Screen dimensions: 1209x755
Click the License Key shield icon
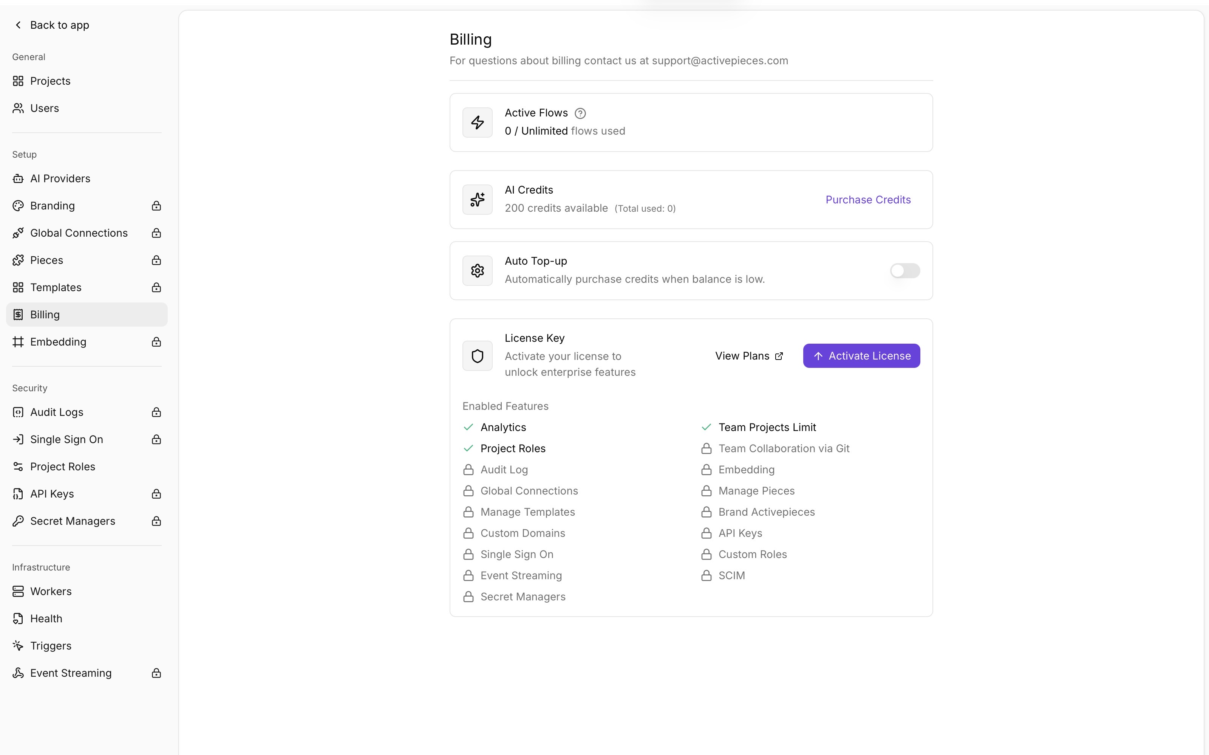point(477,356)
